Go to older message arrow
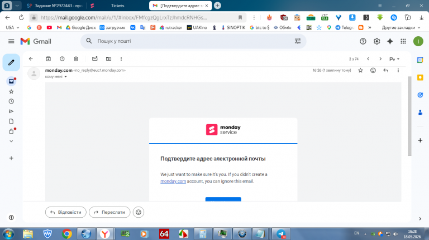Screen dimensions: 429x240 point(380,59)
